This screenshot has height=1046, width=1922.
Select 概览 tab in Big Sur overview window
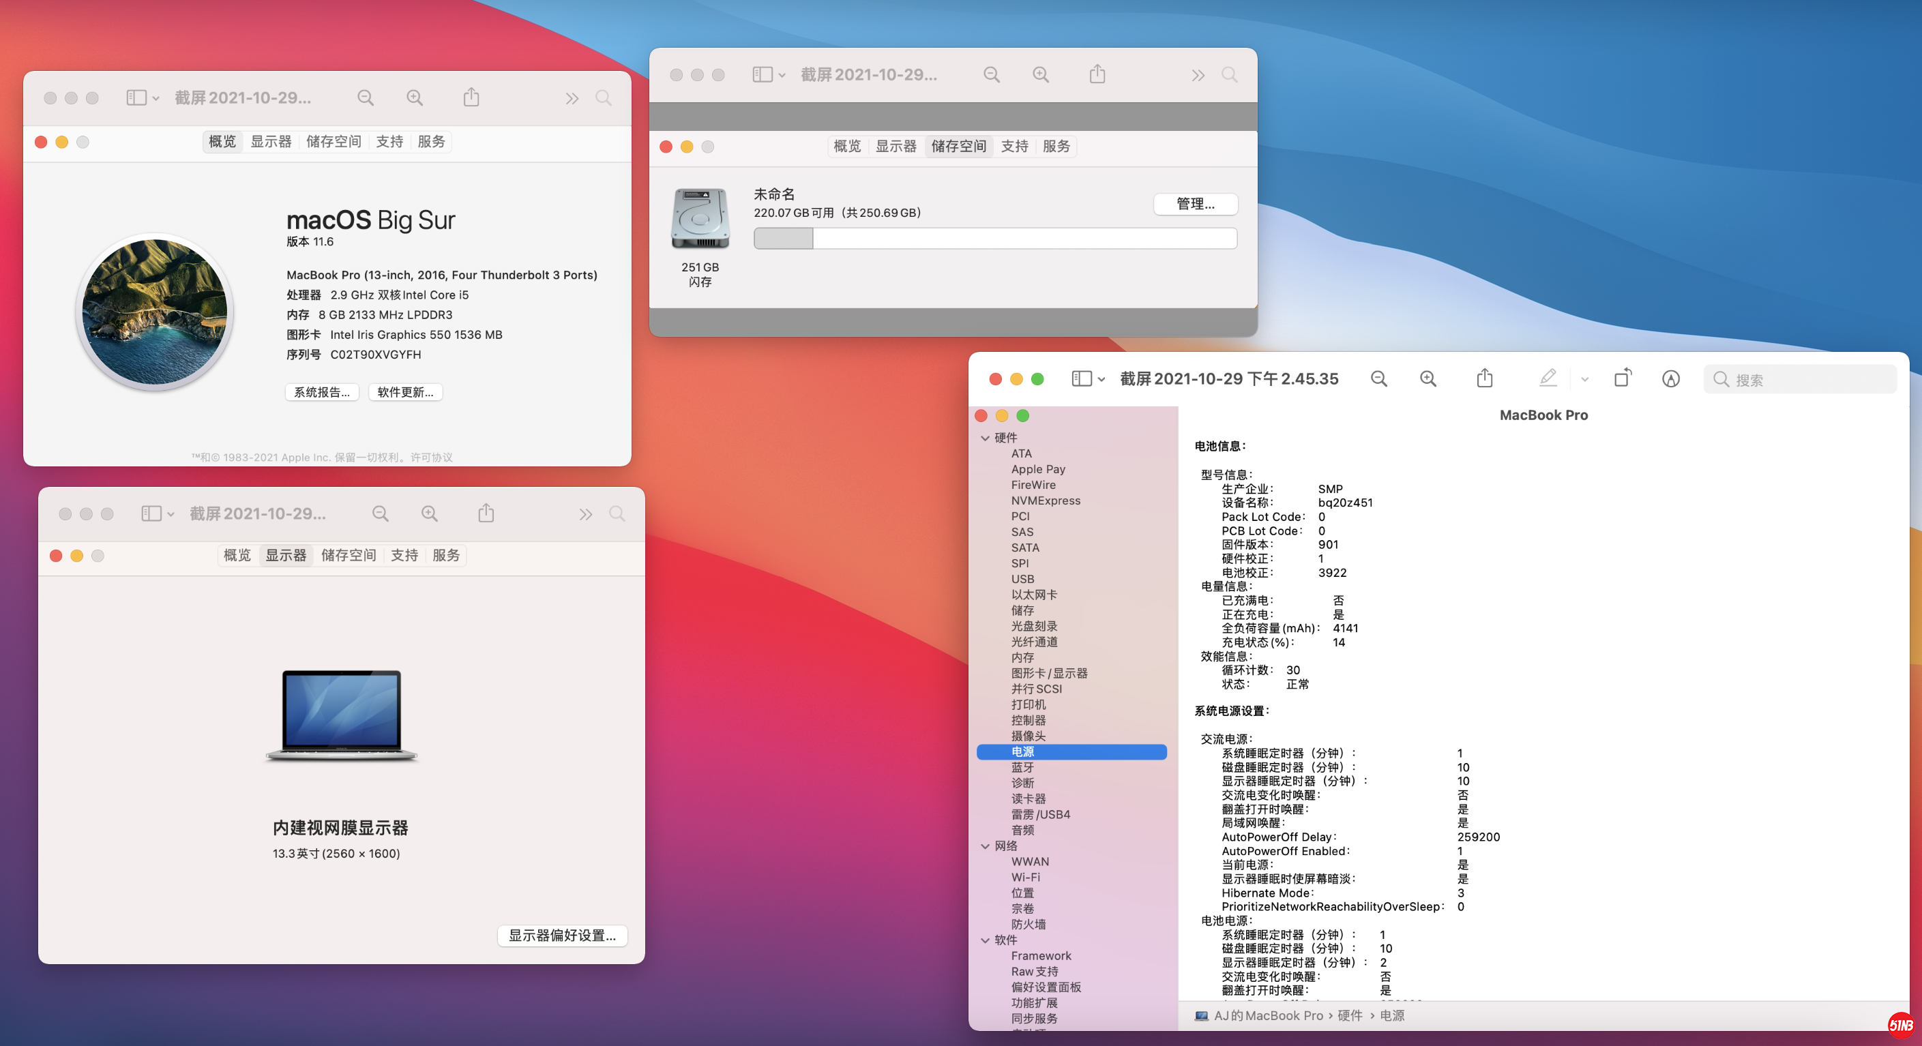point(222,142)
